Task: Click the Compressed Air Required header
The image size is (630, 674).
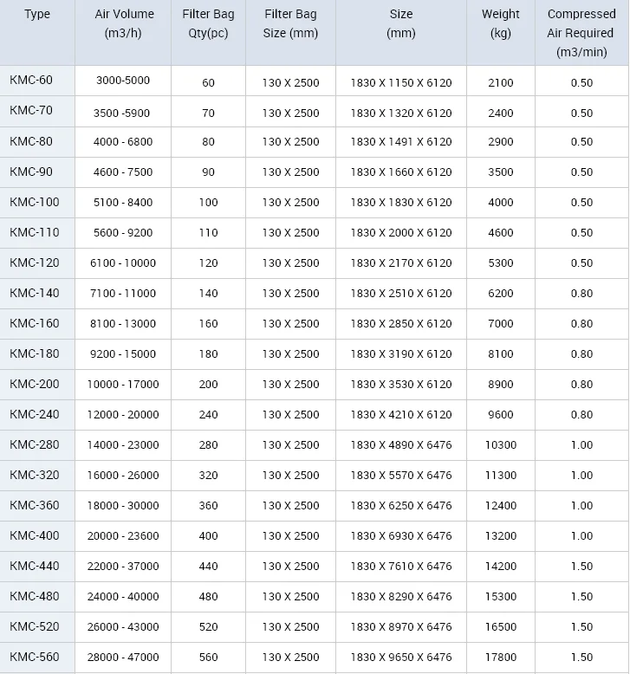Action: pos(581,33)
